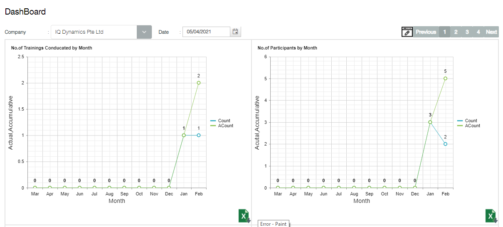
Task: Switch to dashboard page 3
Action: 467,32
